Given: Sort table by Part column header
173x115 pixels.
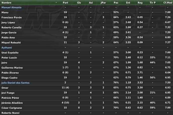Looking at the screenshot, I should pos(65,3).
